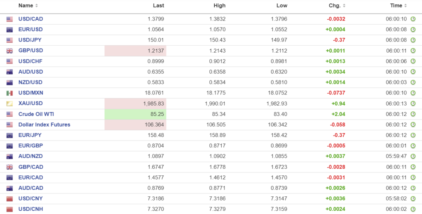Sort by Time column sort arrows
The width and height of the screenshot is (422, 214).
point(406,6)
